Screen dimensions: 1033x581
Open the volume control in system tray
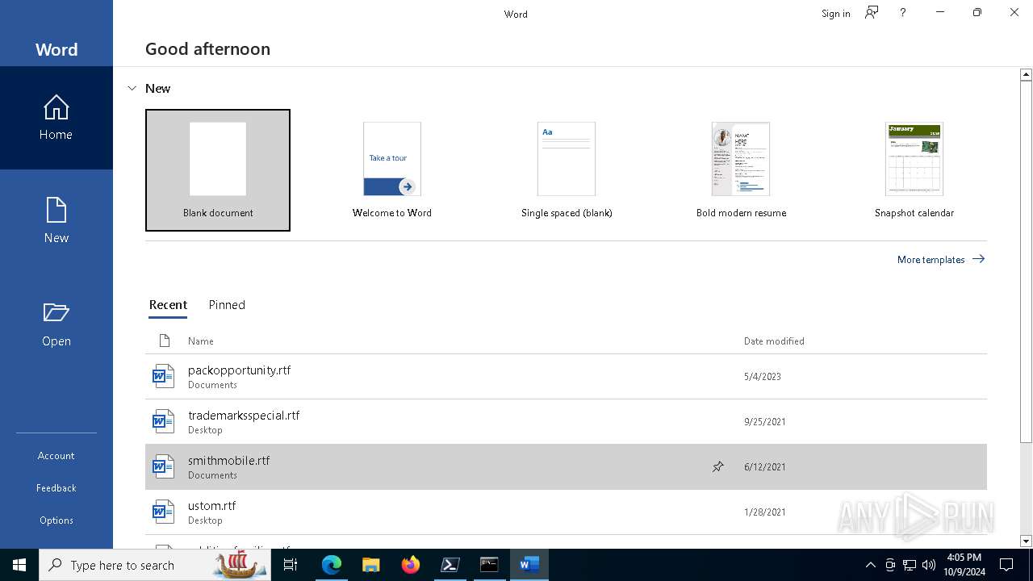coord(929,565)
